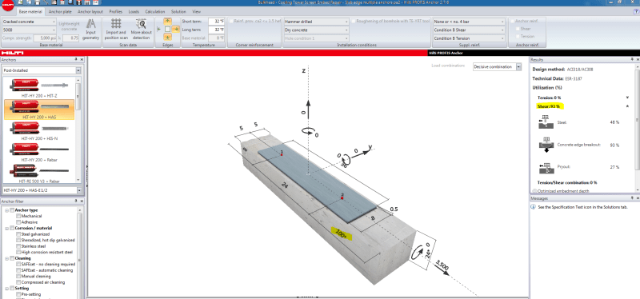Select the HIT-RE 500 V3 + Rebar anchor
The image size is (640, 299).
point(38,173)
